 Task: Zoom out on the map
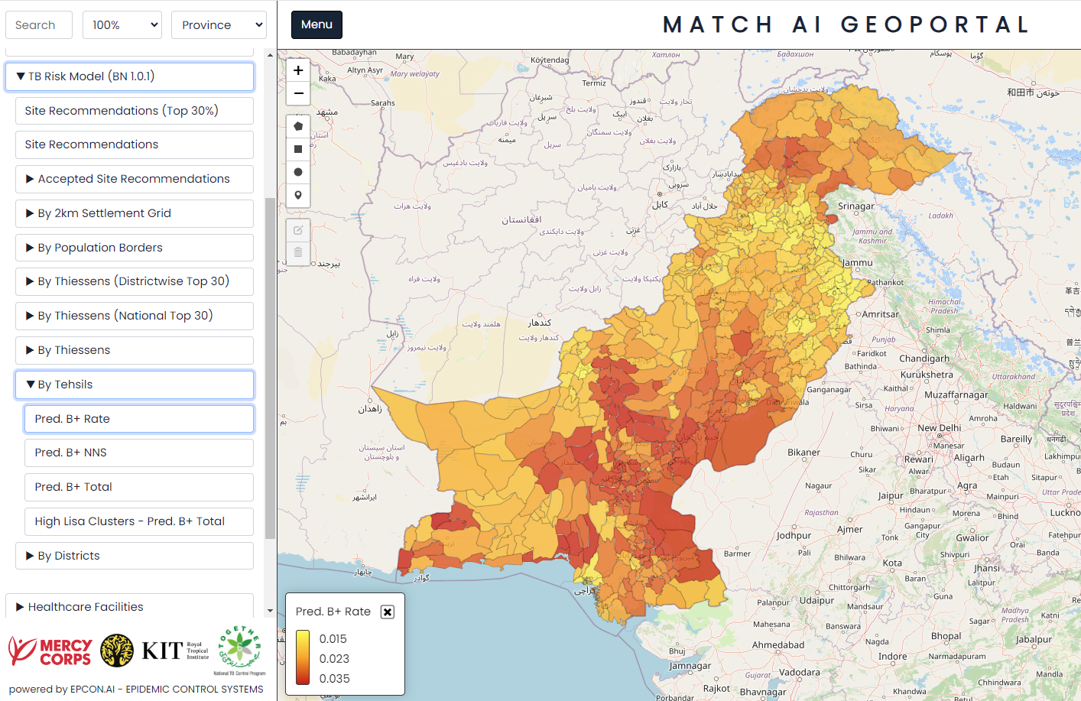click(x=298, y=93)
